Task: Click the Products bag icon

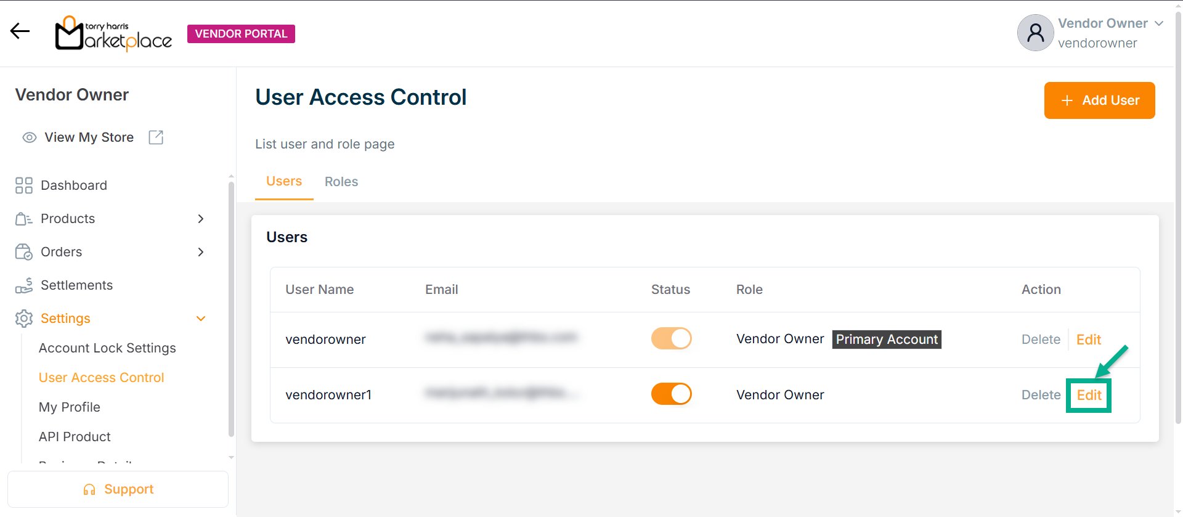Action: [24, 219]
